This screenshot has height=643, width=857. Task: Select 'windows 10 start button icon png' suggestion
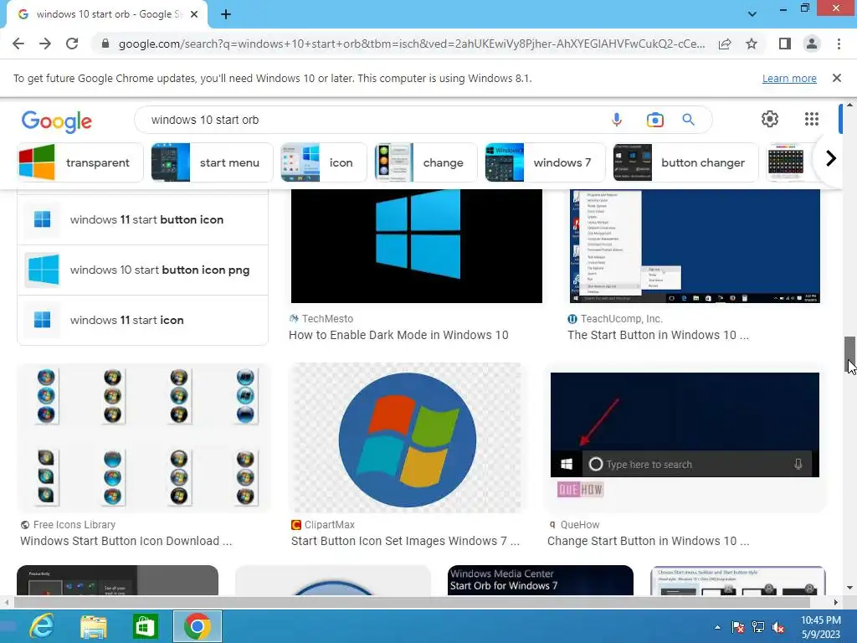tap(142, 270)
